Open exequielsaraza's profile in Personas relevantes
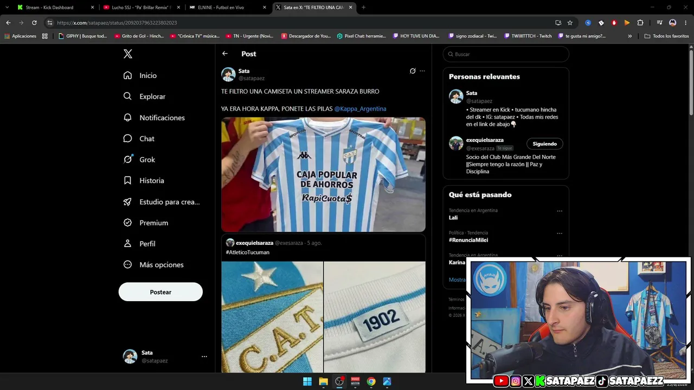 pos(485,140)
